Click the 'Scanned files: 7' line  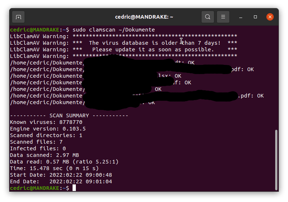36,142
